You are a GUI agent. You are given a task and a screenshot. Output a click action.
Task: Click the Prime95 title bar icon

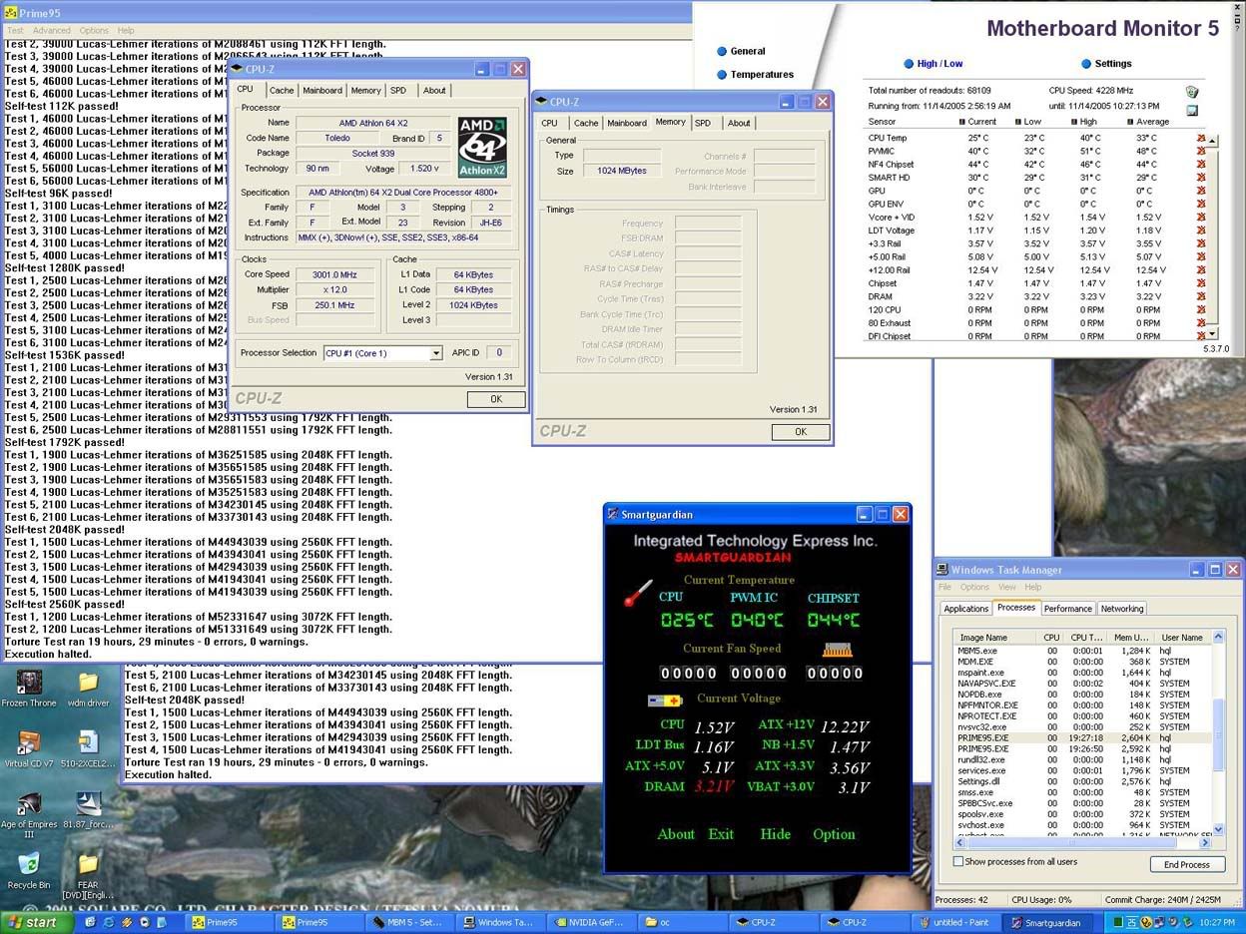[x=10, y=11]
